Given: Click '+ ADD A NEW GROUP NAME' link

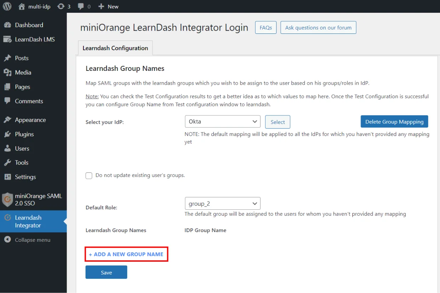Looking at the screenshot, I should pyautogui.click(x=126, y=254).
